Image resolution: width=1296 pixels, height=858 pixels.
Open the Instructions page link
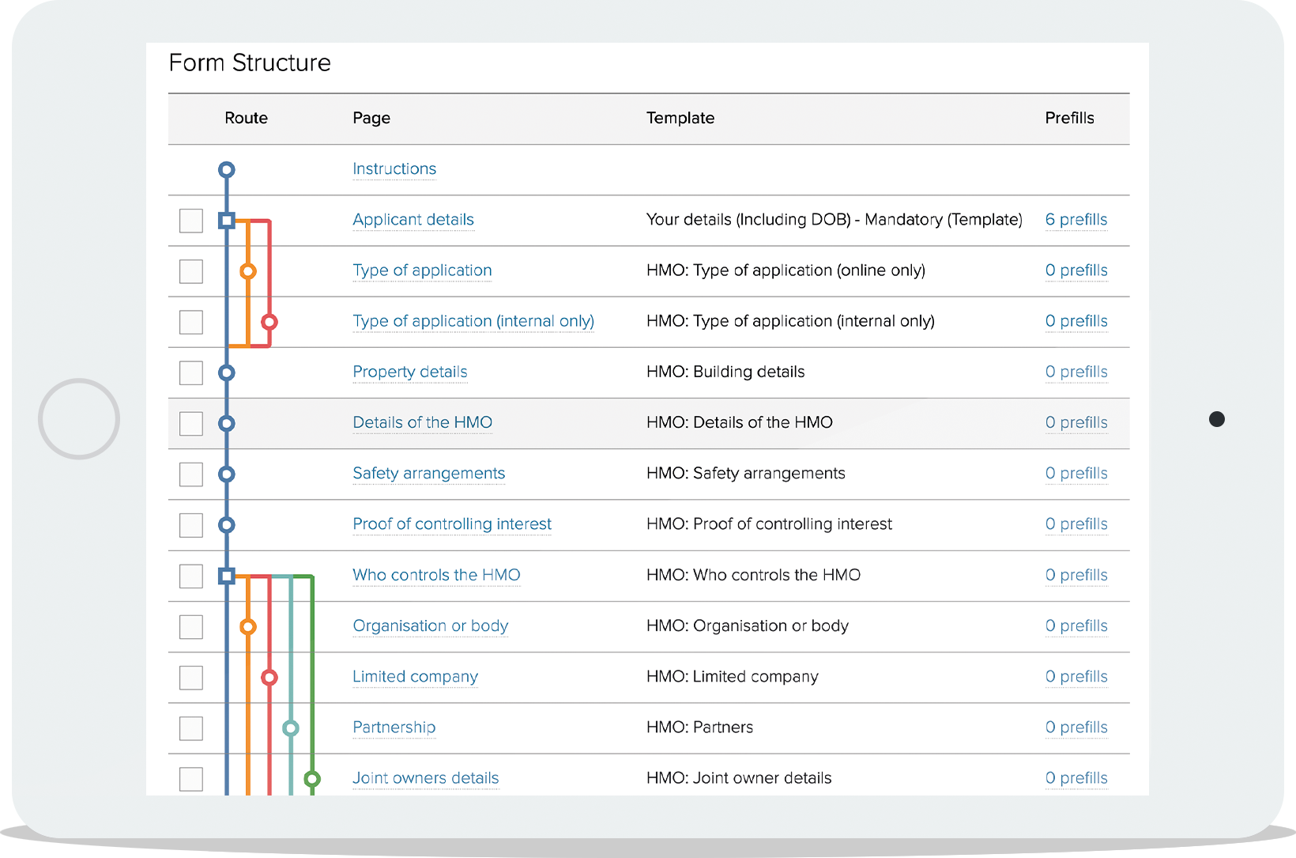pos(394,168)
